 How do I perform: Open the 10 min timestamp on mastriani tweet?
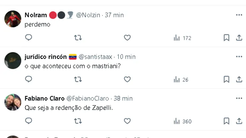[x=126, y=57]
